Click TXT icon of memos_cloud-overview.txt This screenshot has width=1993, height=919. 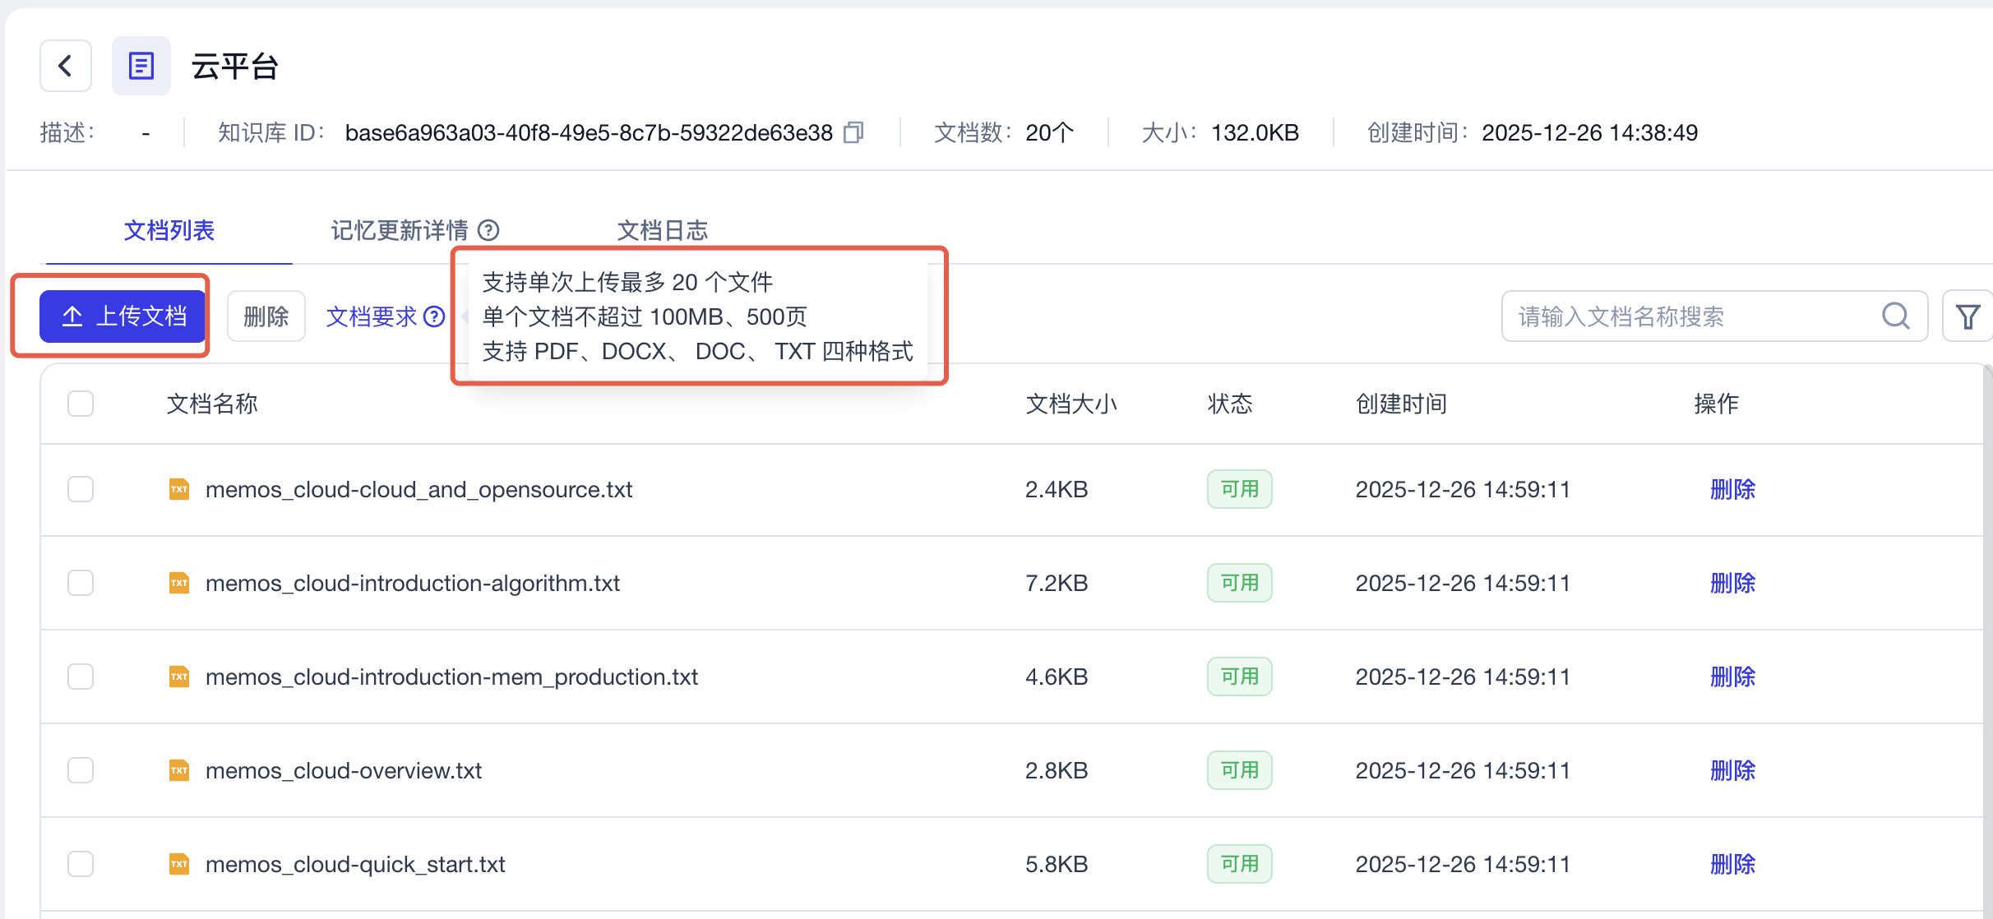coord(178,770)
